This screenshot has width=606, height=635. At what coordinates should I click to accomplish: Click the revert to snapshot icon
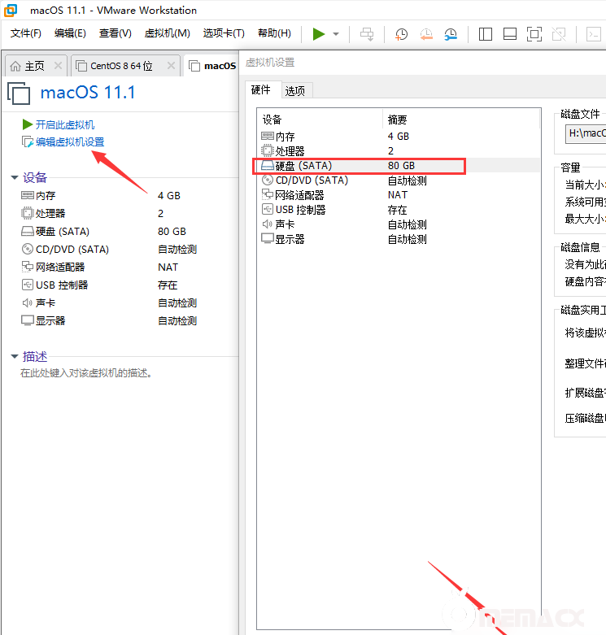pyautogui.click(x=426, y=33)
